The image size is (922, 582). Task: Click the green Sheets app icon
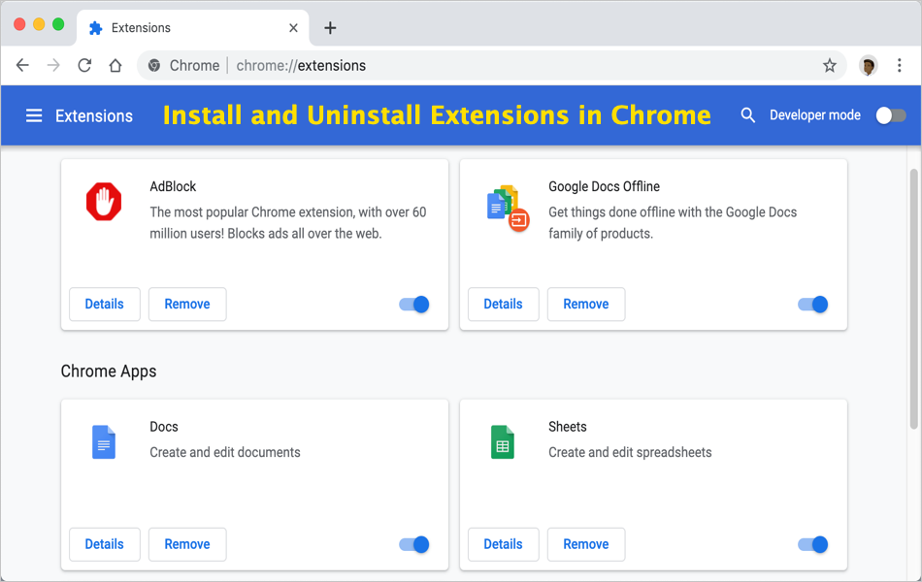point(502,441)
